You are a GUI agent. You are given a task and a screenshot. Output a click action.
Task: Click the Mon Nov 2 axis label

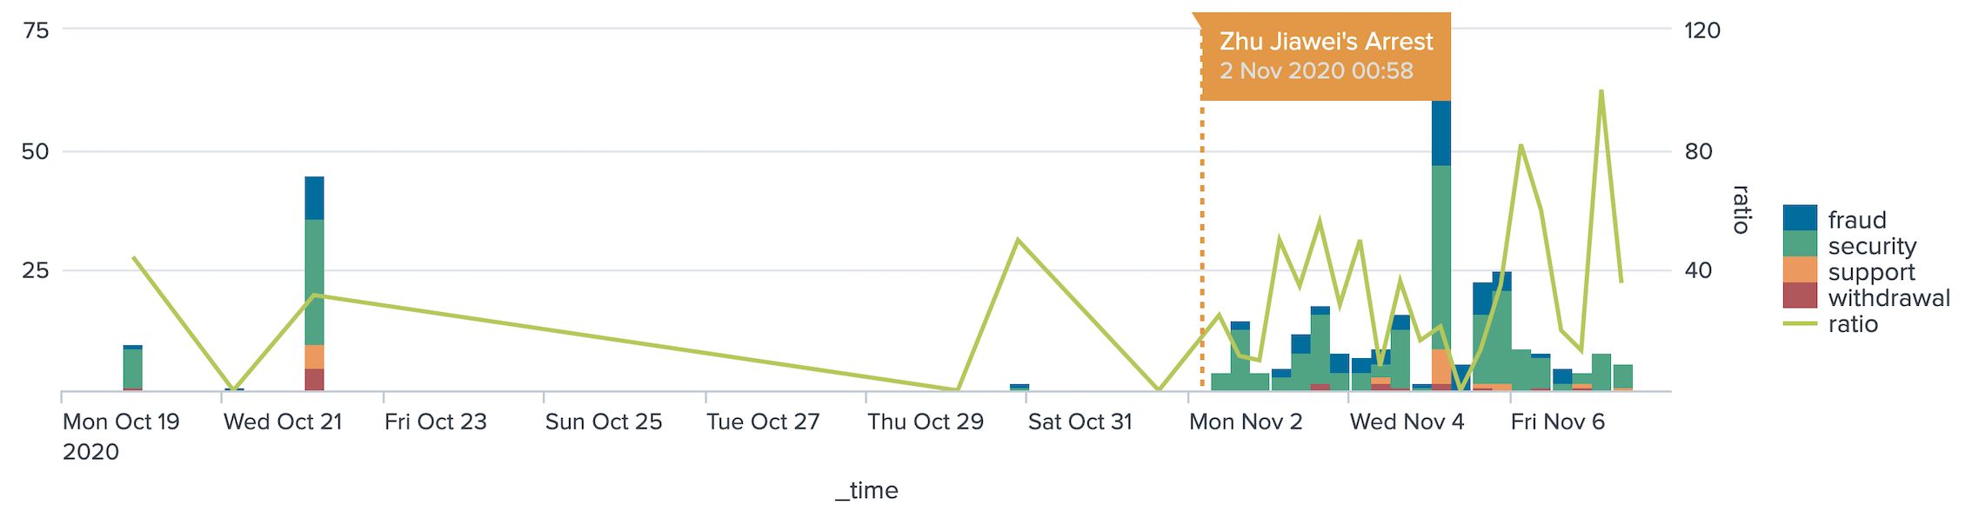pyautogui.click(x=1245, y=422)
